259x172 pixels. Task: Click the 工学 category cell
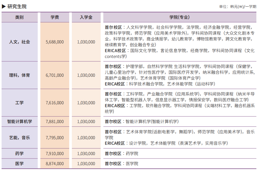(19, 103)
